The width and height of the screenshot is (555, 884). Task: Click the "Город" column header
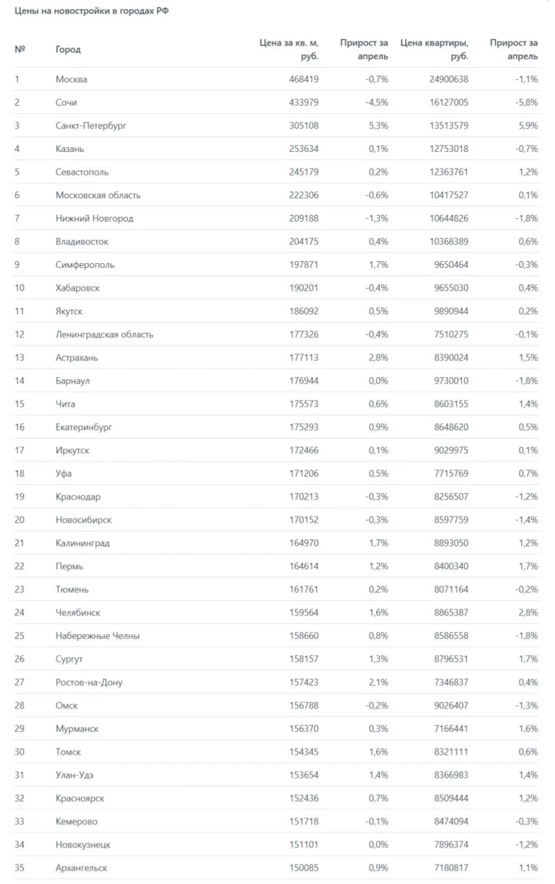(x=68, y=49)
